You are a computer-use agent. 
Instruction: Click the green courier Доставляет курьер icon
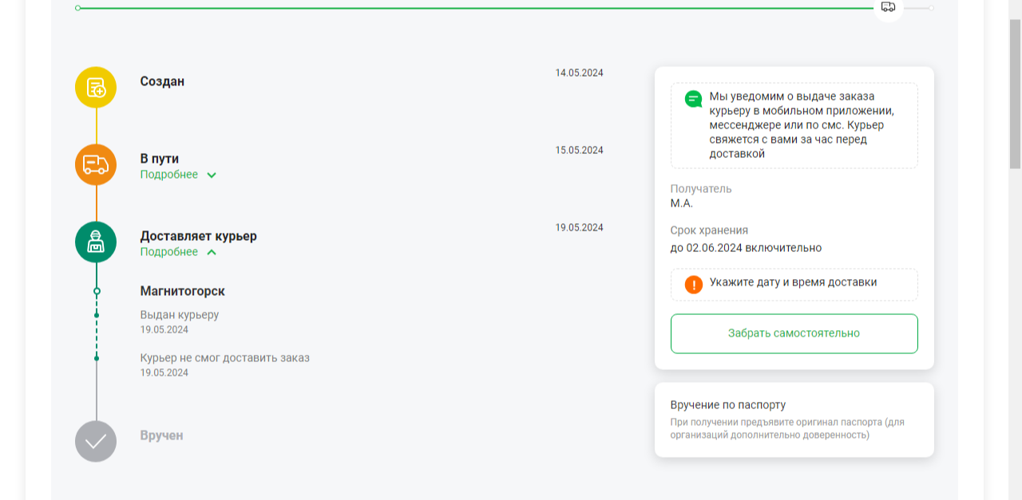pos(96,242)
